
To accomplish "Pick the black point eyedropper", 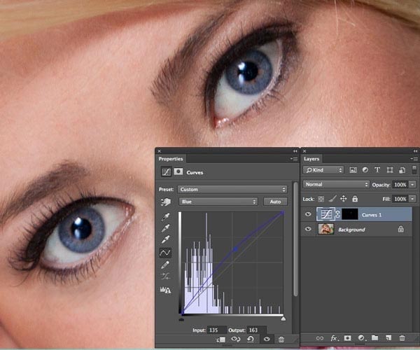I will (x=166, y=217).
